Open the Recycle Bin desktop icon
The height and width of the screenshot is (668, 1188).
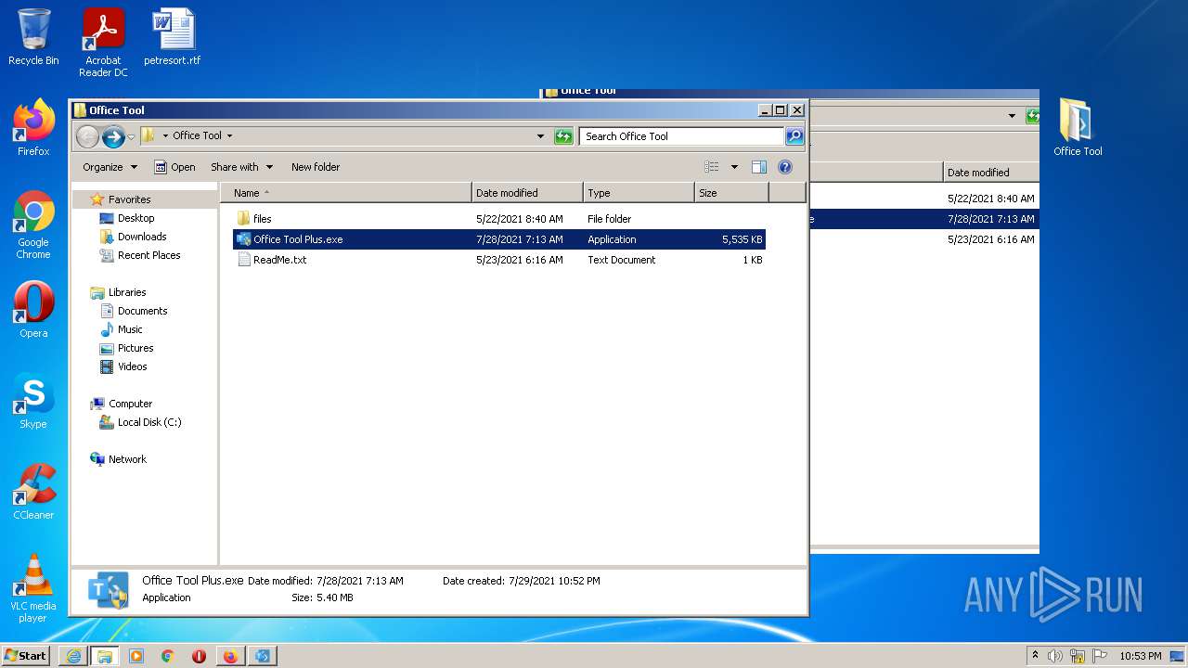[x=33, y=37]
